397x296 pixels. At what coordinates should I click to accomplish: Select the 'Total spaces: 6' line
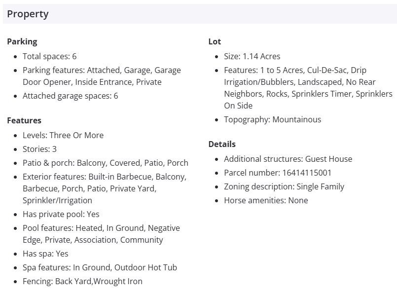coord(50,56)
